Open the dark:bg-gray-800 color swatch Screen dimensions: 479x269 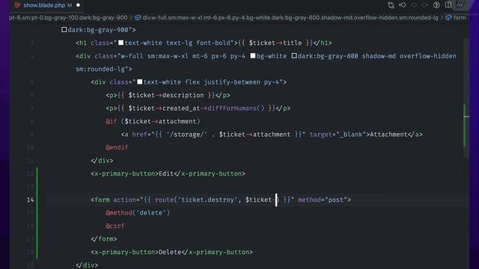[x=294, y=56]
